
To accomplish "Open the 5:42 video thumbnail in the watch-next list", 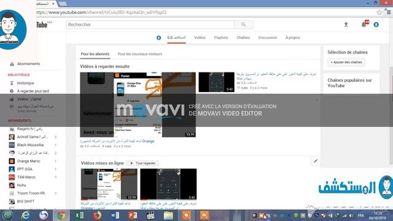I will pos(216,82).
